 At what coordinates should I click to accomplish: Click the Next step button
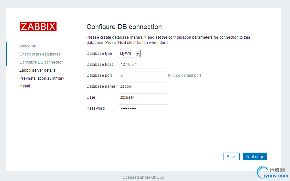click(x=255, y=156)
